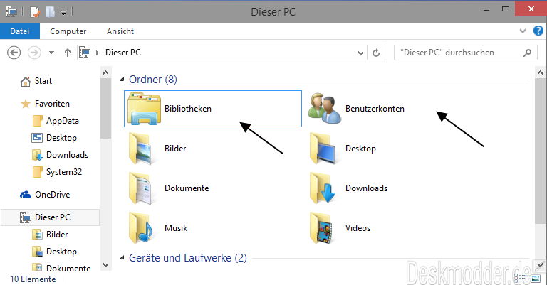This screenshot has width=547, height=285.
Task: Click the System32 label in Favoriten
Action: coord(64,172)
